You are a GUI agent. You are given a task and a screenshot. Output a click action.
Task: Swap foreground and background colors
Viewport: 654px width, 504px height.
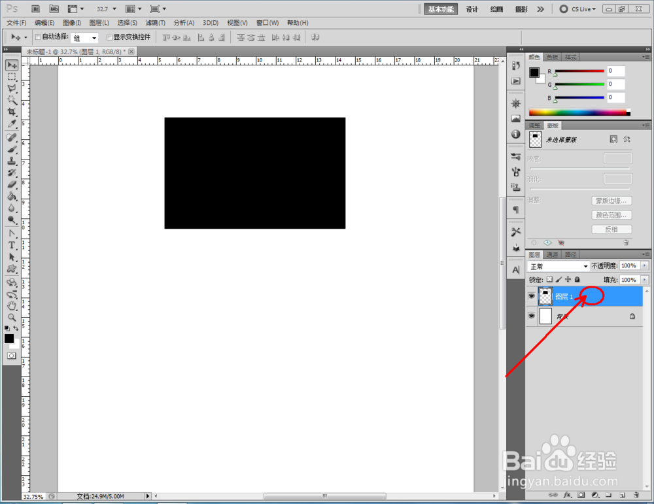(x=16, y=329)
